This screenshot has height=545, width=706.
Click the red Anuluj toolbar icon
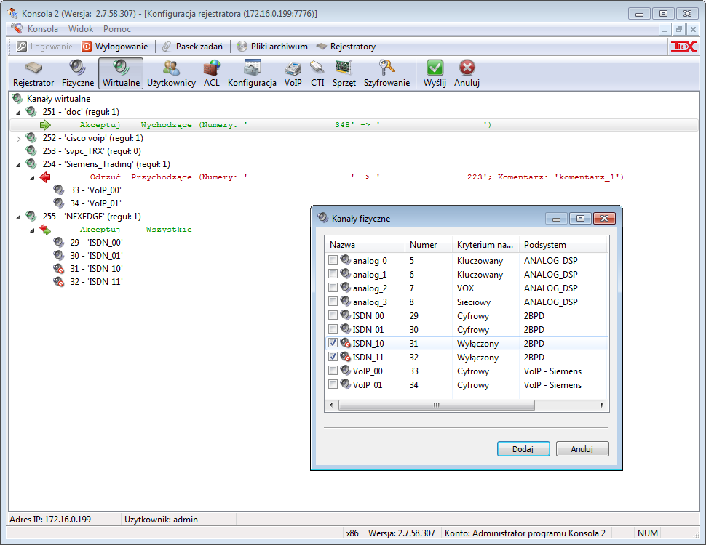467,68
